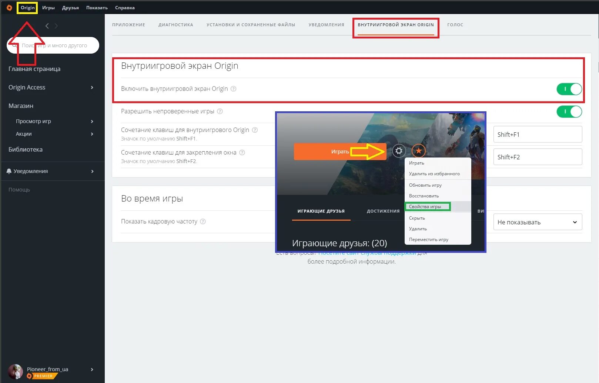Open the Справка menu
This screenshot has height=383, width=599.
[125, 8]
